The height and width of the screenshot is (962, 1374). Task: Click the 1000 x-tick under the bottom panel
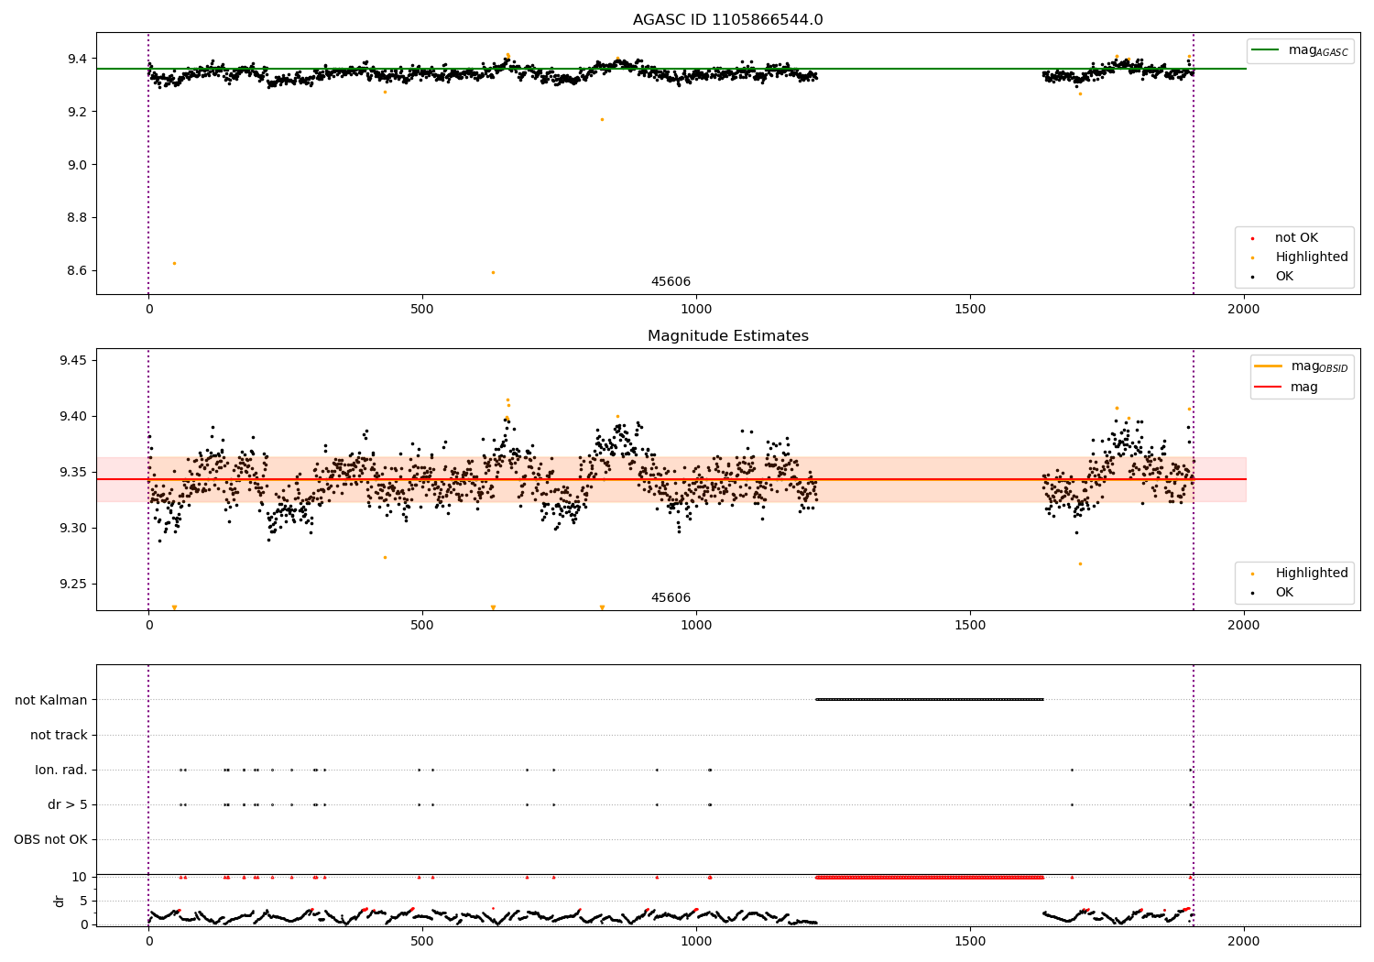click(x=696, y=941)
